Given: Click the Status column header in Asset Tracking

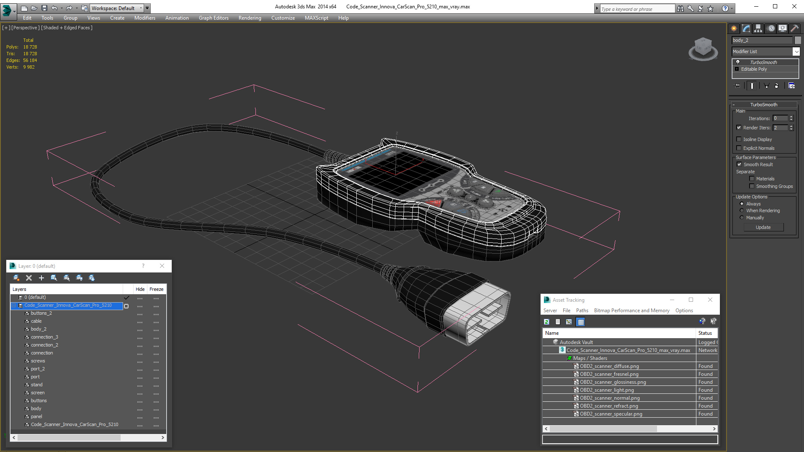Looking at the screenshot, I should coord(707,333).
